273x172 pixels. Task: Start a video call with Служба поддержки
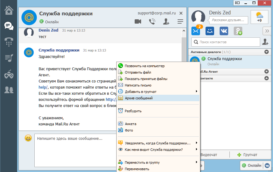pos(138,21)
